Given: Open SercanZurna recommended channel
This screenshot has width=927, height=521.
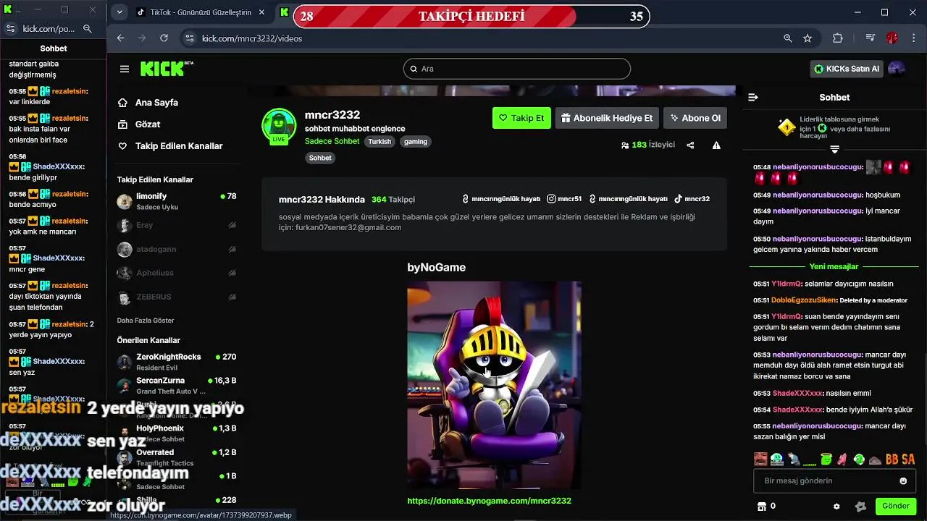Looking at the screenshot, I should coord(177,385).
